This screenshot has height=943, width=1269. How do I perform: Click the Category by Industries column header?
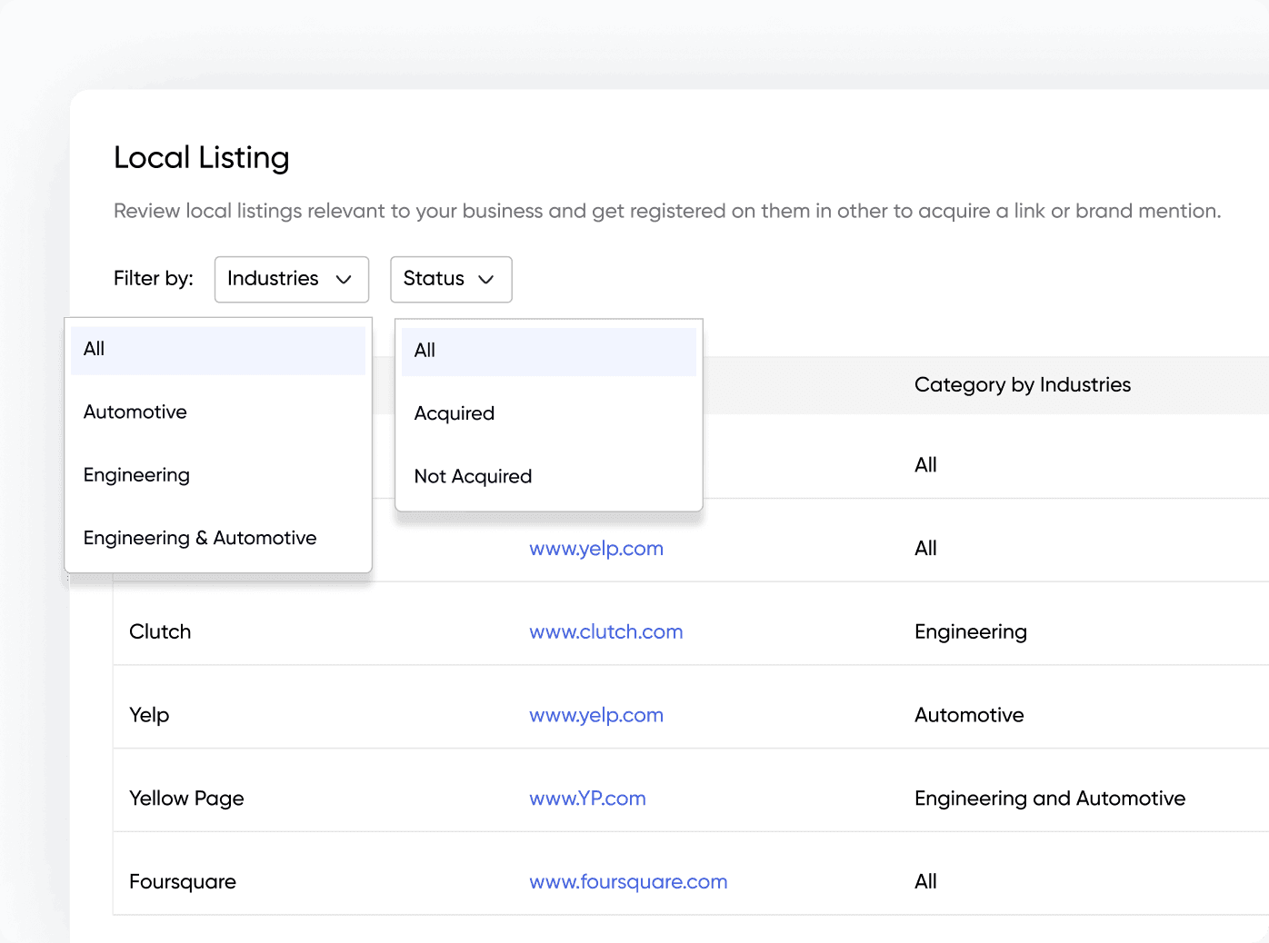tap(1022, 385)
